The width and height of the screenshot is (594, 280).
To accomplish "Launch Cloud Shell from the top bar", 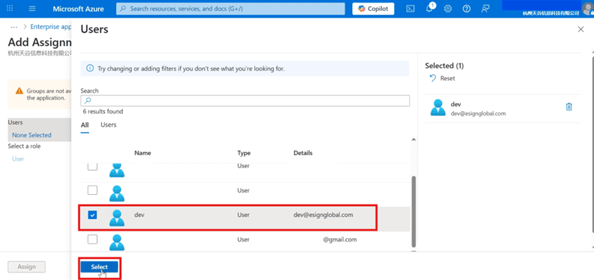I will click(410, 9).
